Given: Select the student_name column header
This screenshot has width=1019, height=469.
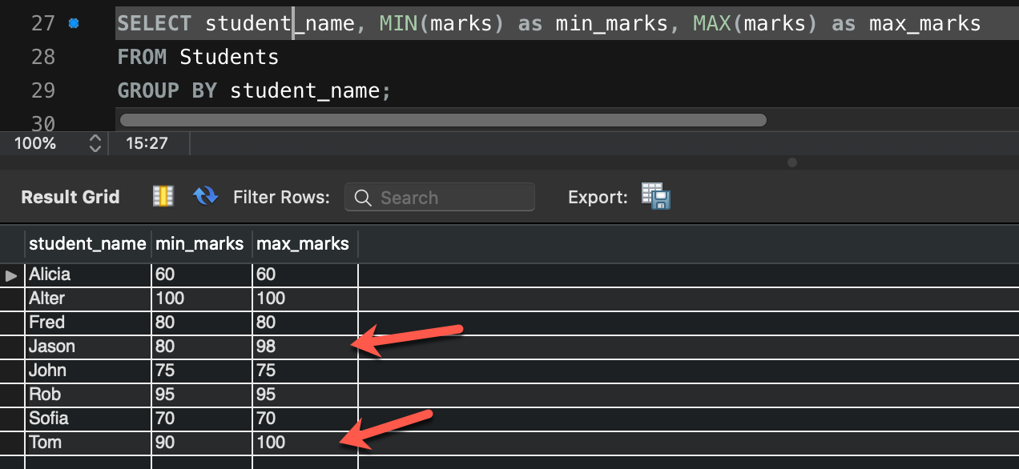Looking at the screenshot, I should pyautogui.click(x=87, y=243).
